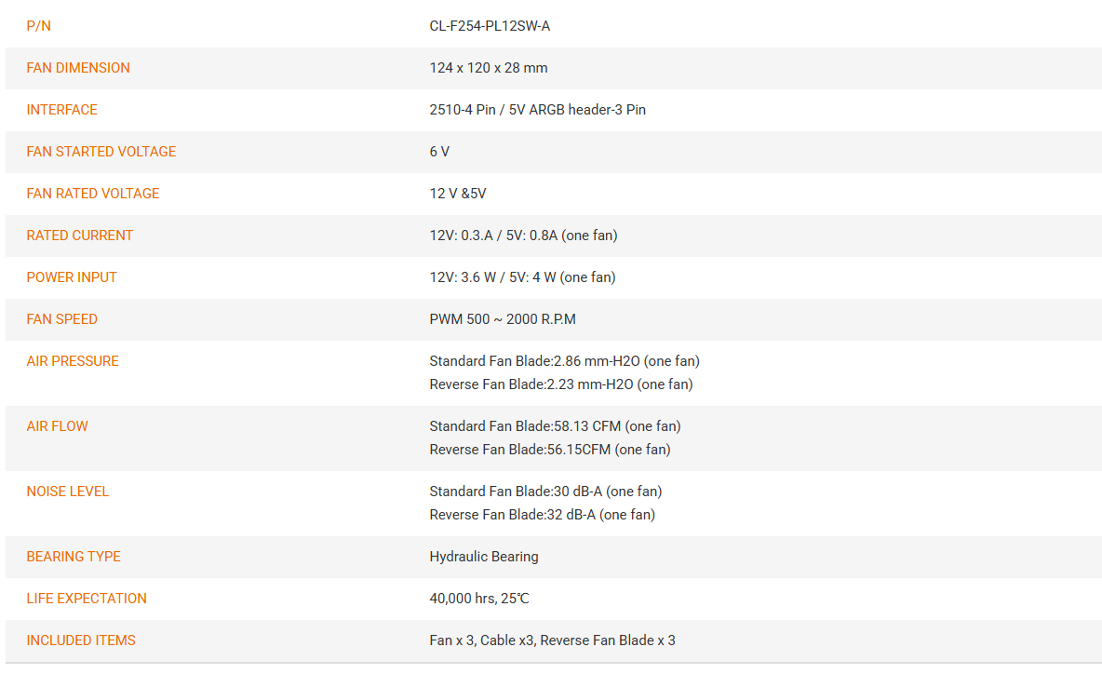Click the Reverse Fan Blade 2.23 mm-H2O text
Viewport: 1102px width, 674px height.
561,384
